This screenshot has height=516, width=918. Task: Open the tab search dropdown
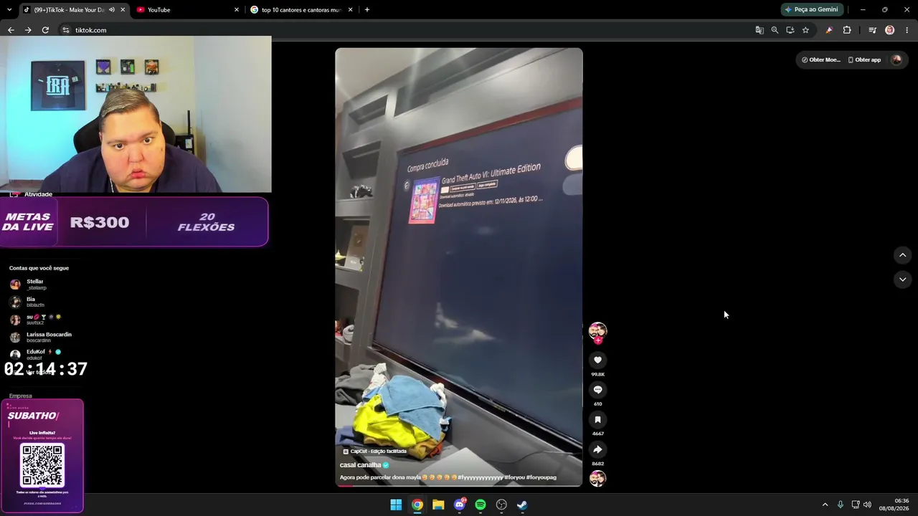click(x=9, y=10)
